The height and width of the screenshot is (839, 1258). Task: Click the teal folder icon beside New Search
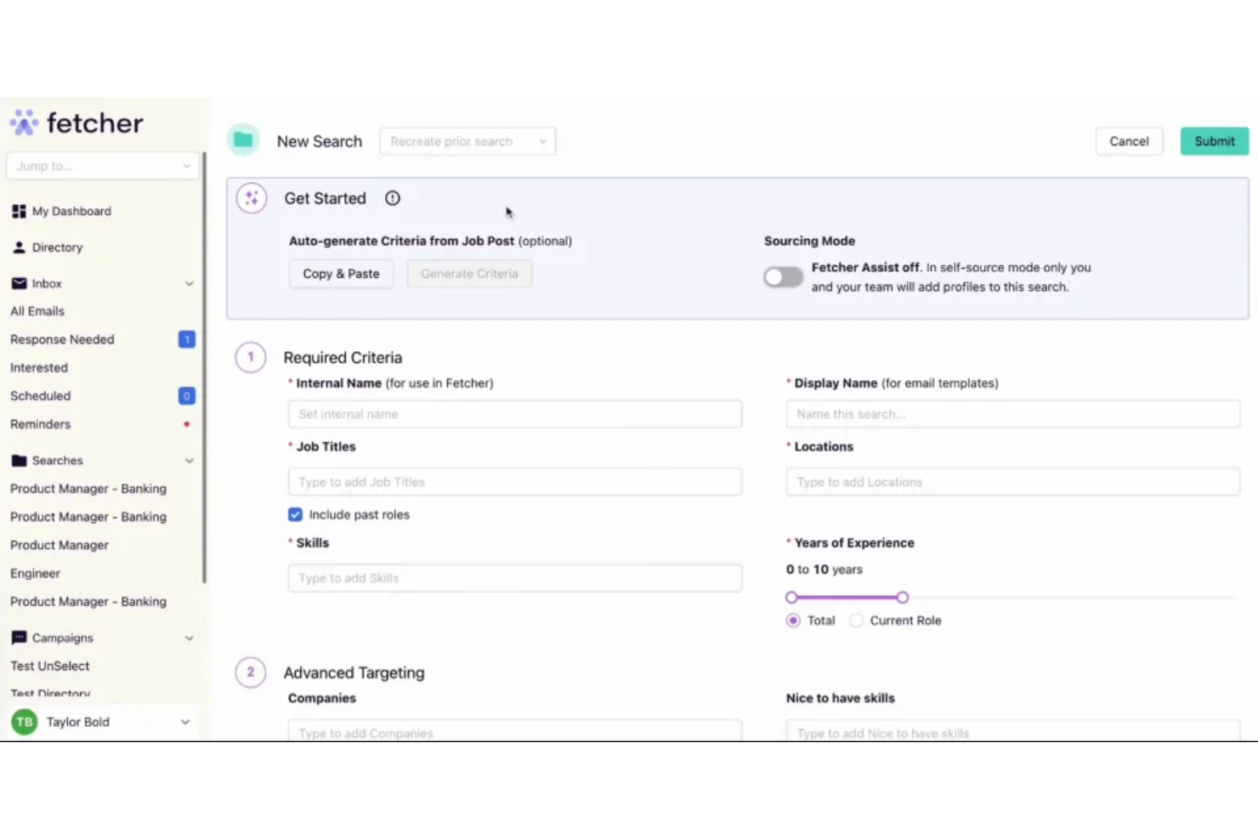click(243, 139)
